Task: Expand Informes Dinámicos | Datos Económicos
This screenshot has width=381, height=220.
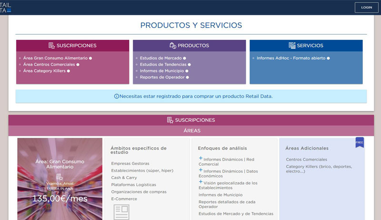Action: pos(201,170)
